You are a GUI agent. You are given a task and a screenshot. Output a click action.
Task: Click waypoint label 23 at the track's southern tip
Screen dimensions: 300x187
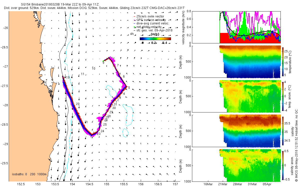click(98, 134)
